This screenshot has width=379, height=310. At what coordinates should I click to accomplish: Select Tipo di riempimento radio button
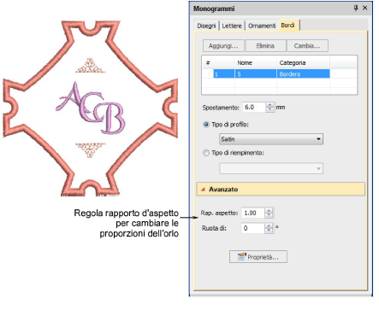coord(206,153)
